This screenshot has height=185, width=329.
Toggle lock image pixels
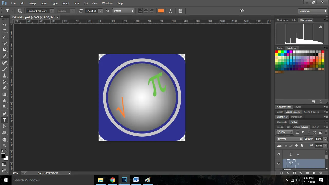pos(291,146)
